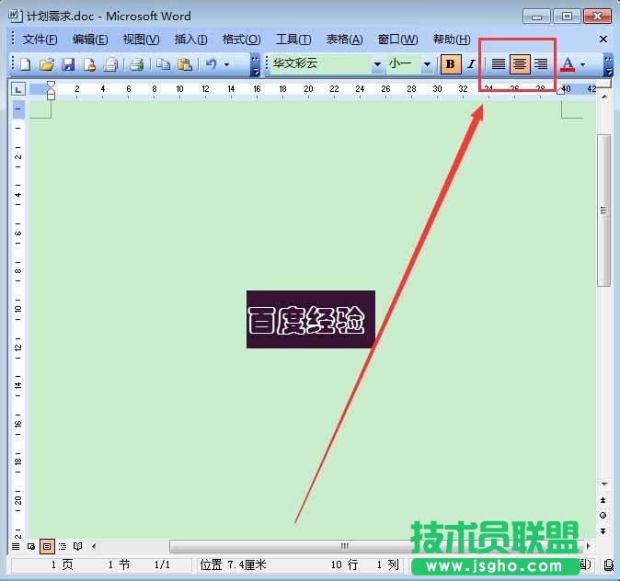Switch to Web Layout view
The image size is (620, 581).
coord(31,547)
